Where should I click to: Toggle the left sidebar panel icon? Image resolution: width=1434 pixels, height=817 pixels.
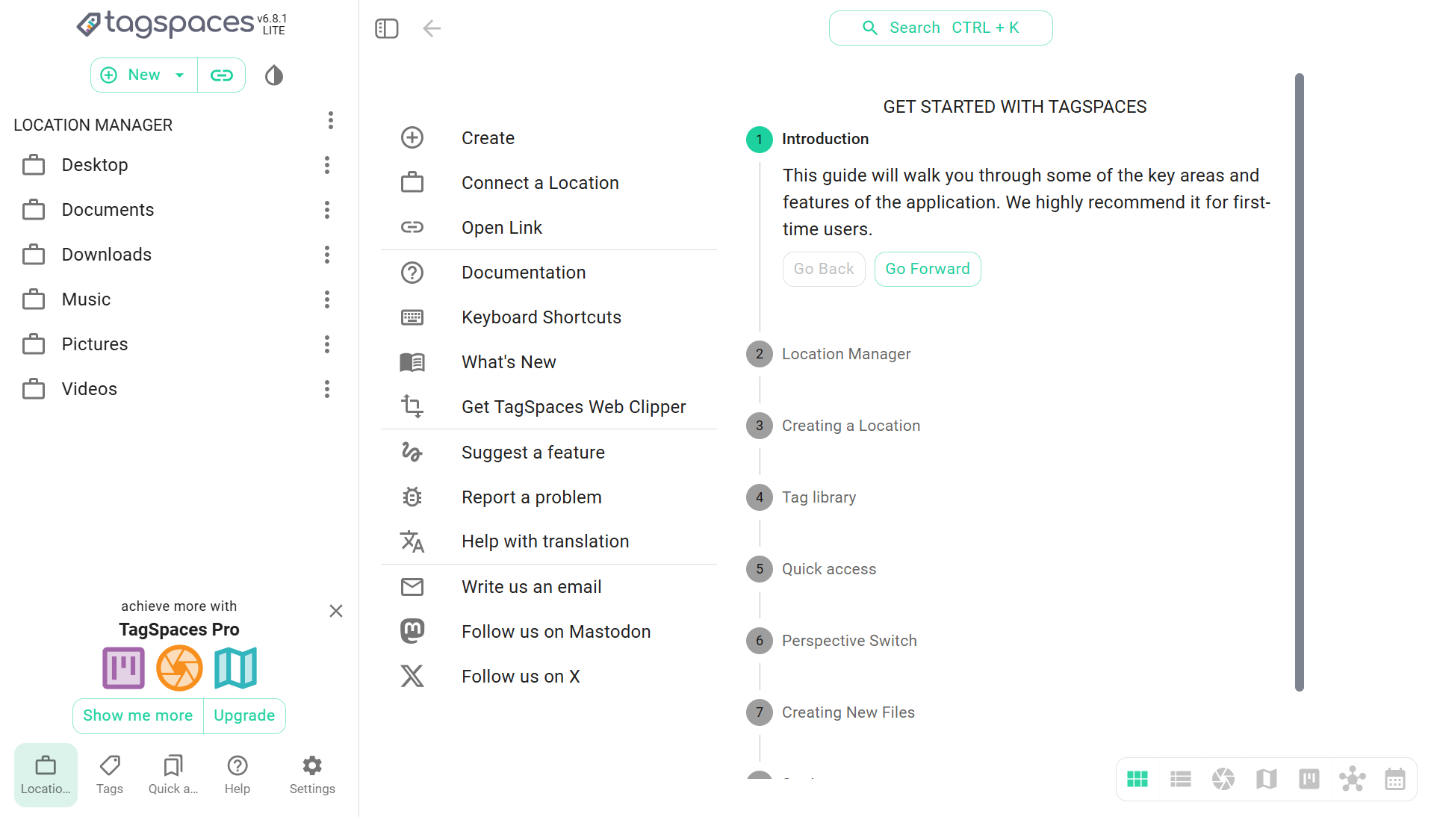[x=386, y=28]
